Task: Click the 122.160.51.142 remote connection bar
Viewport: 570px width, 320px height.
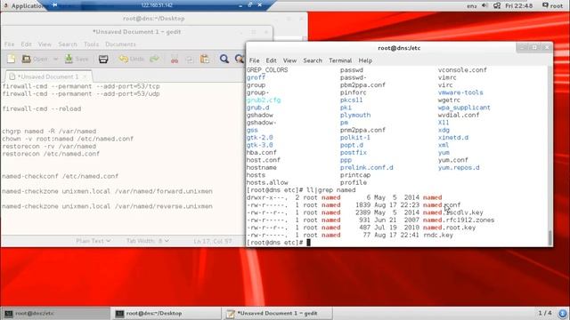Action: 157,5
